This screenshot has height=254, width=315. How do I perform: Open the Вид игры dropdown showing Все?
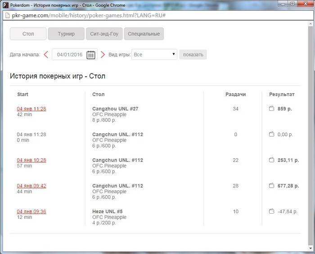click(x=154, y=54)
